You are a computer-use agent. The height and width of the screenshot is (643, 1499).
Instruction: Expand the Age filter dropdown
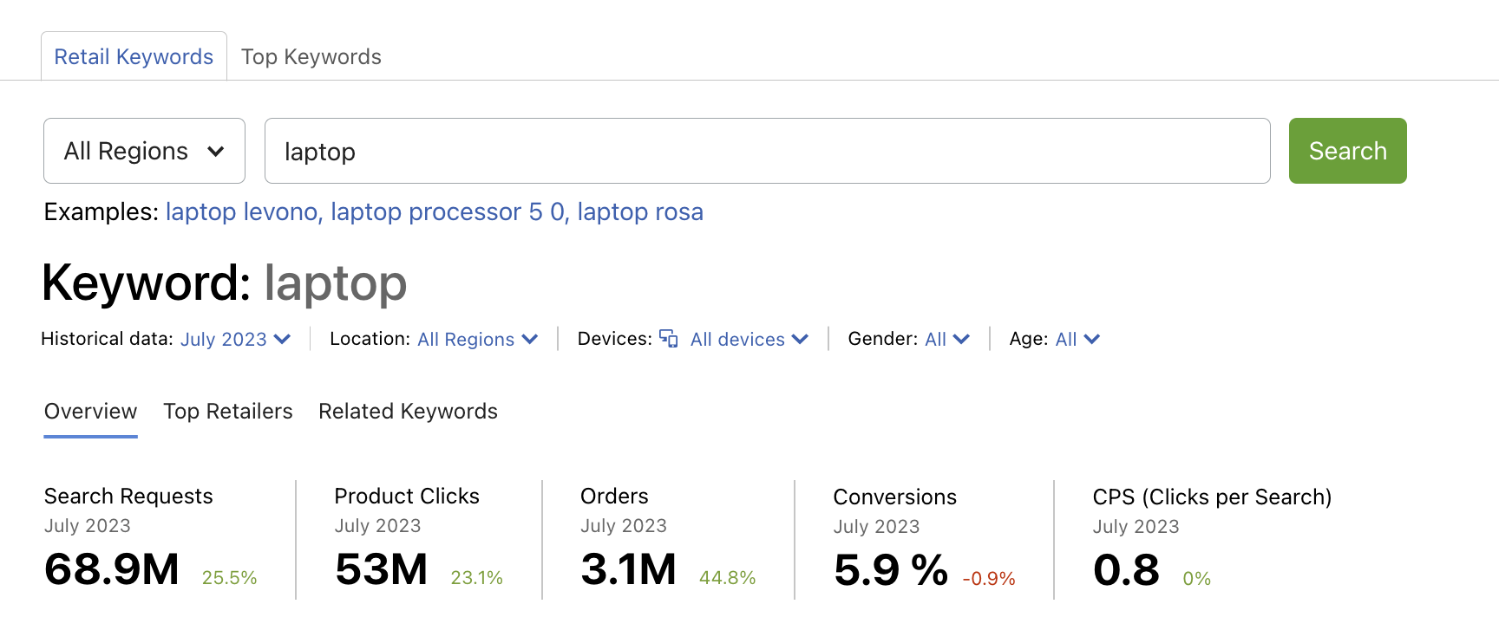tap(1077, 339)
